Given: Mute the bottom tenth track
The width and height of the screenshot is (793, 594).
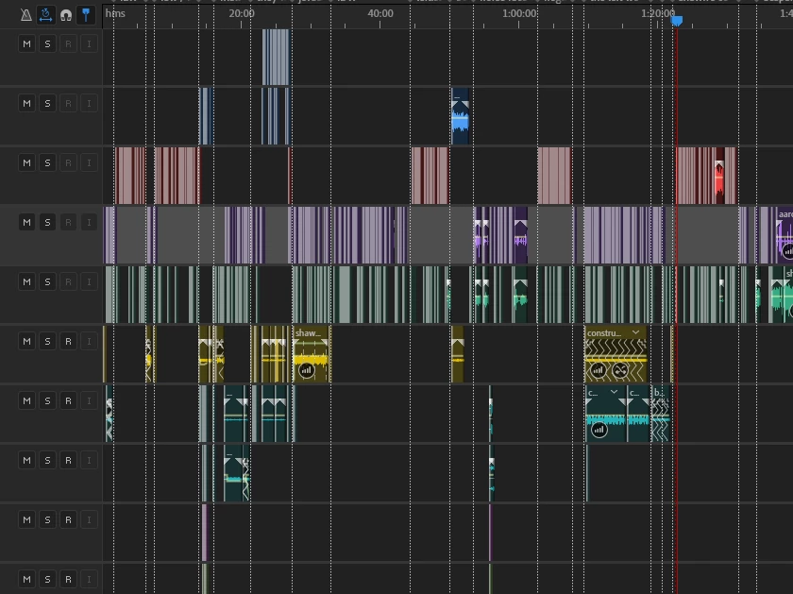Looking at the screenshot, I should [x=26, y=579].
